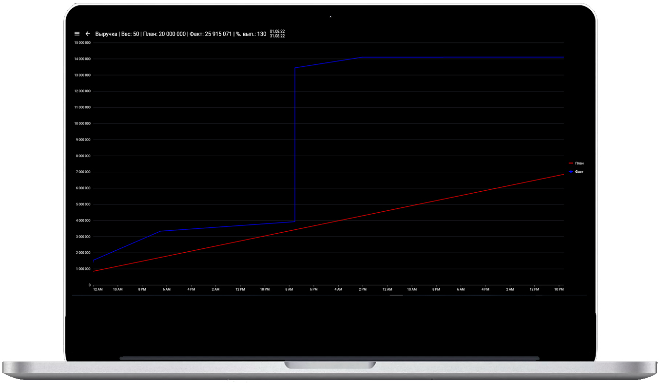Click the last 10 PM x-axis label
Screen dimensions: 659x383
pyautogui.click(x=559, y=289)
